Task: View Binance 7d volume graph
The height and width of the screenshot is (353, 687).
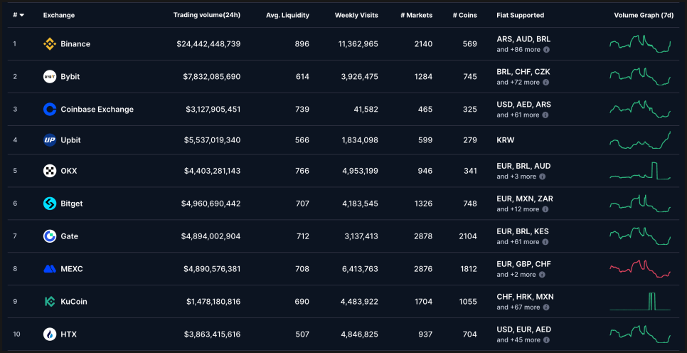Action: click(x=640, y=44)
